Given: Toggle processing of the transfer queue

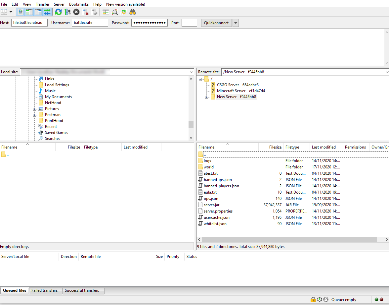Looking at the screenshot, I should click(x=67, y=12).
